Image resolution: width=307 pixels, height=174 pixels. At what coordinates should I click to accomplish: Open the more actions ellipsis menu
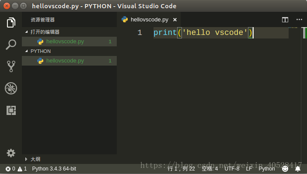(x=299, y=20)
